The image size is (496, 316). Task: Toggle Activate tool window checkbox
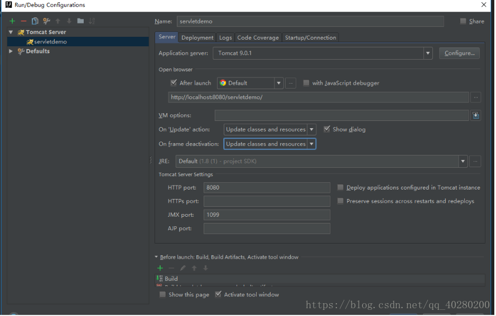pos(218,294)
